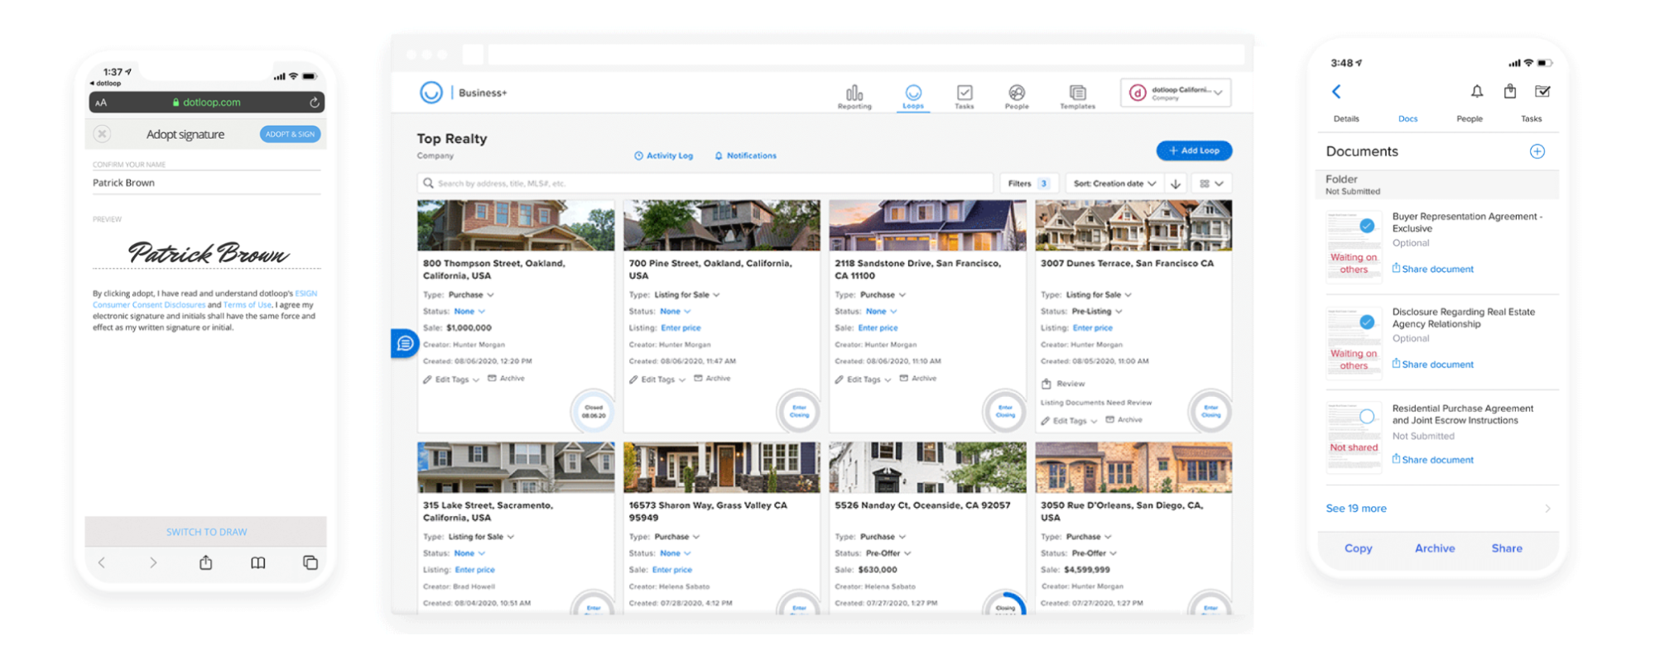
Task: Expand the dotloop California company dropdown
Action: (1176, 93)
